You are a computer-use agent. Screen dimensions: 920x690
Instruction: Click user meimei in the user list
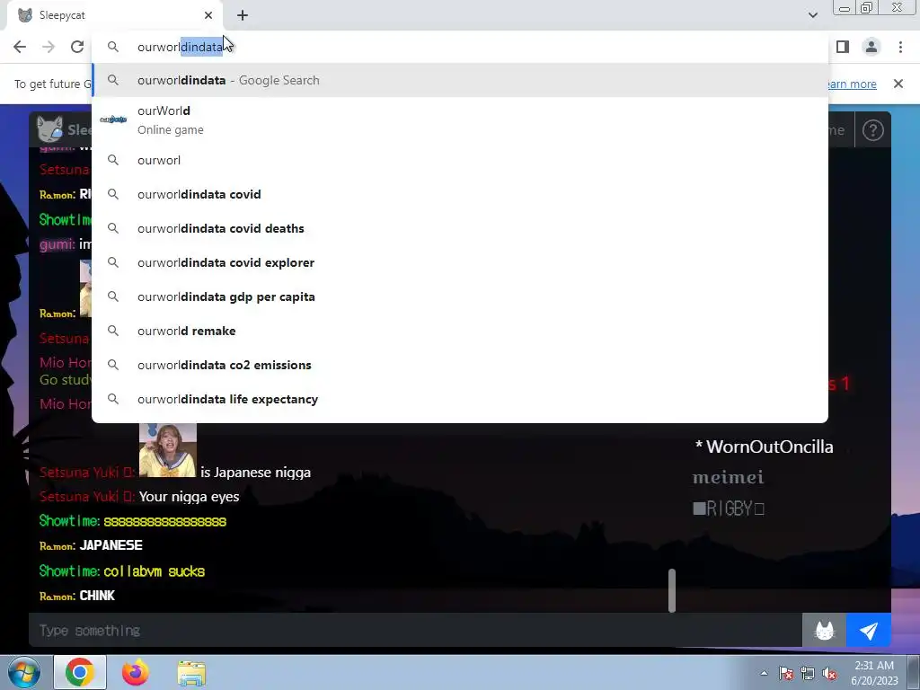click(728, 477)
